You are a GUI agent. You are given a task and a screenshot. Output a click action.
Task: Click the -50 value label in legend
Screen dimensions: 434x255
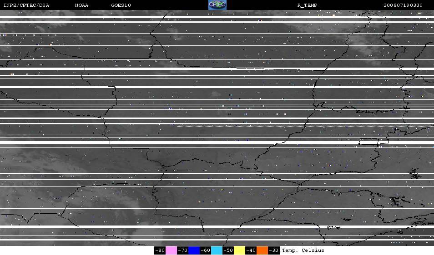coord(228,250)
